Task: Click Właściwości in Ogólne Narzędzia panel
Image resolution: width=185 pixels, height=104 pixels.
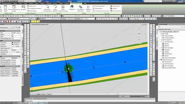Action: (32, 6)
